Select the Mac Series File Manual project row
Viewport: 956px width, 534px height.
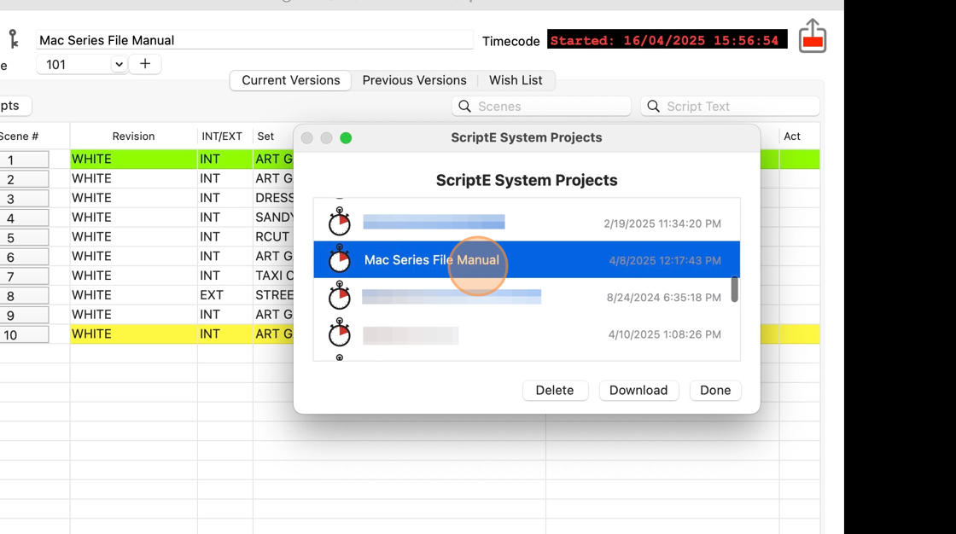(527, 259)
